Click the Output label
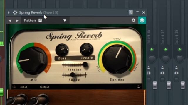The height and width of the screenshot is (105, 188). (45, 87)
